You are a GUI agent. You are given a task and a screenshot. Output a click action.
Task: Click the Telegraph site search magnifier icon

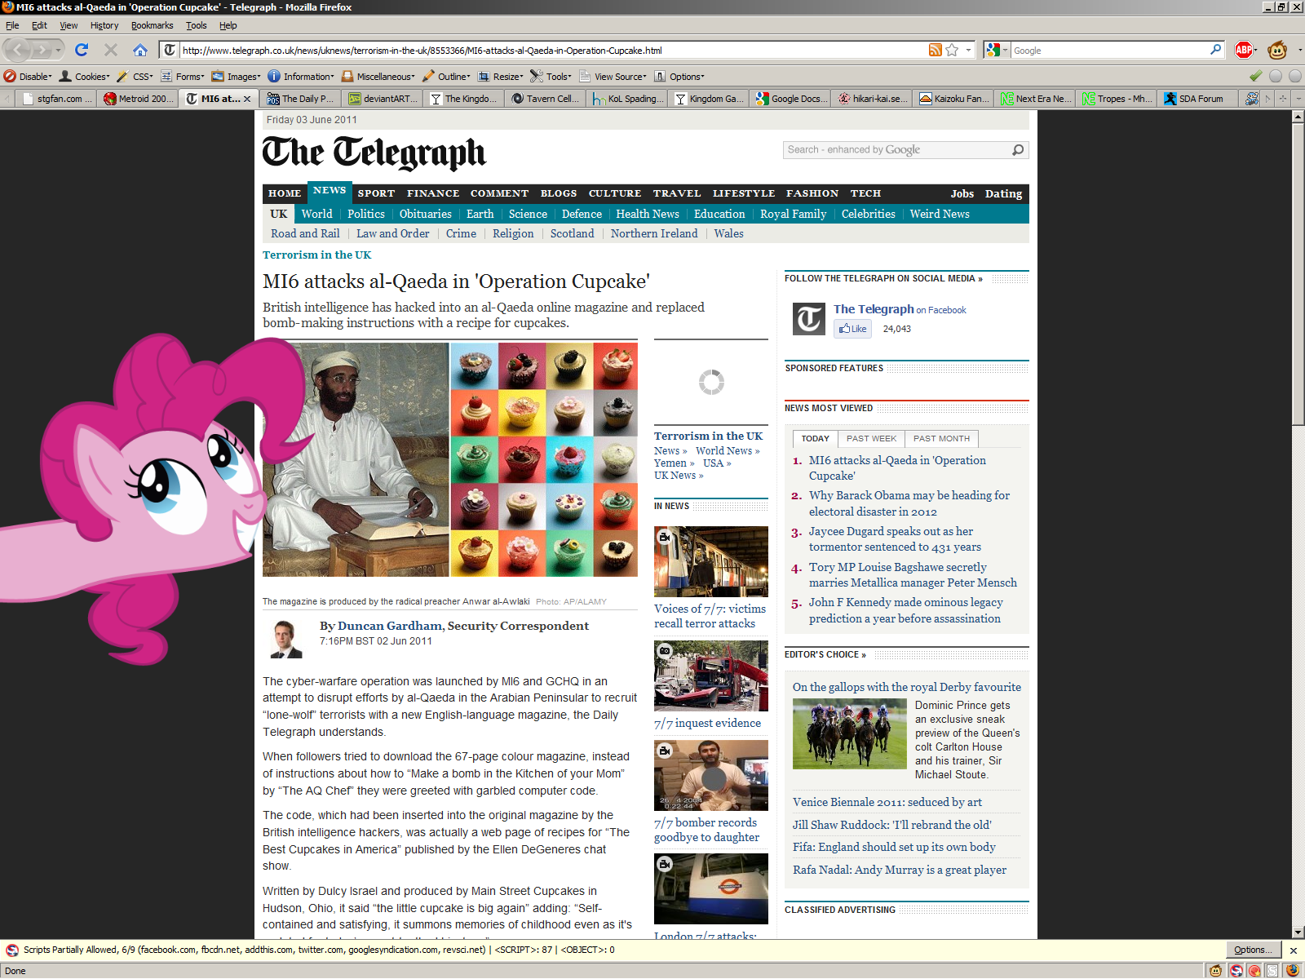point(1018,150)
